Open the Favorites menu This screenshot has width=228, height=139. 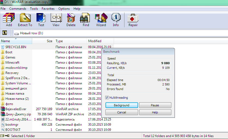(48, 9)
